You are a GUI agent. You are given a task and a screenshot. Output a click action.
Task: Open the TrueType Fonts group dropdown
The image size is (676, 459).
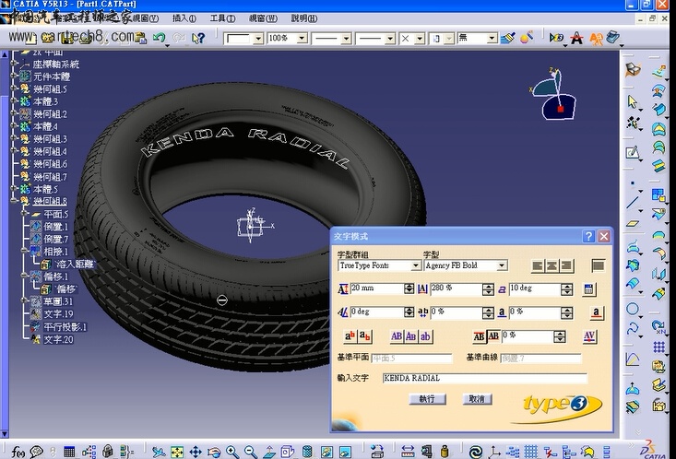pyautogui.click(x=416, y=265)
